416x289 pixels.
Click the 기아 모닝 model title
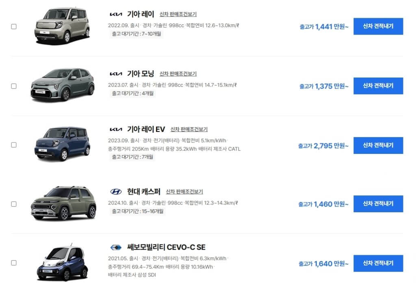[x=140, y=73]
